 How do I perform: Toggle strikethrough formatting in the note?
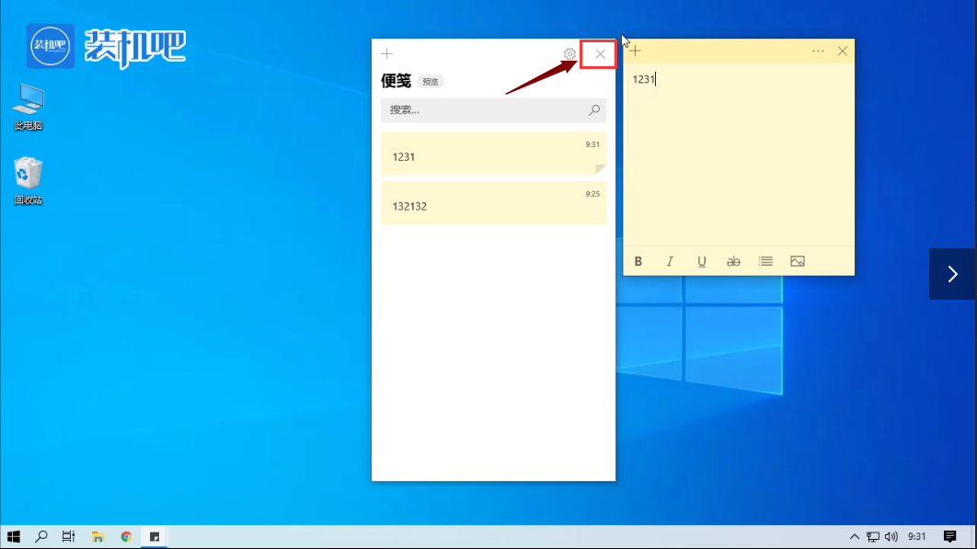tap(733, 261)
